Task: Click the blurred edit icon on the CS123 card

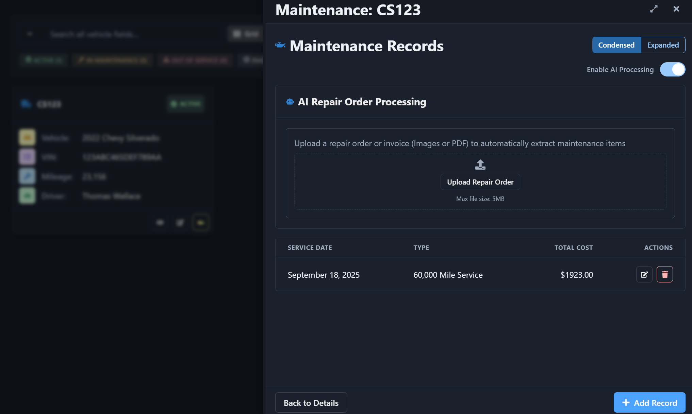Action: tap(180, 223)
